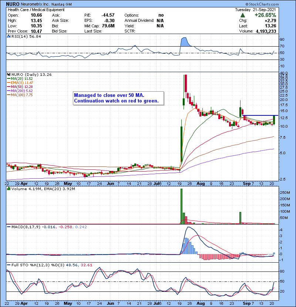Click the MA(20) 11.52 legend entry

(20, 78)
